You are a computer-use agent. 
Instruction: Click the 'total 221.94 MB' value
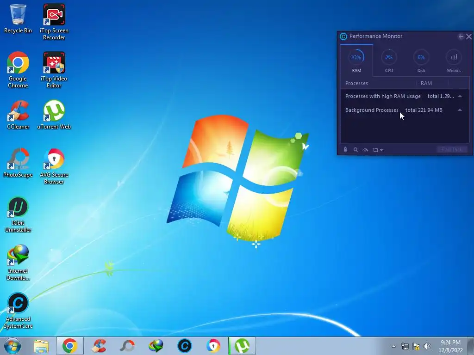424,110
